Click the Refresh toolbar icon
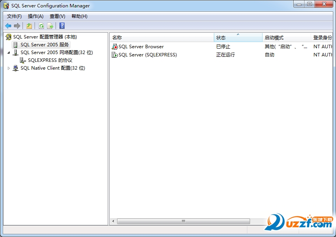 pos(41,26)
